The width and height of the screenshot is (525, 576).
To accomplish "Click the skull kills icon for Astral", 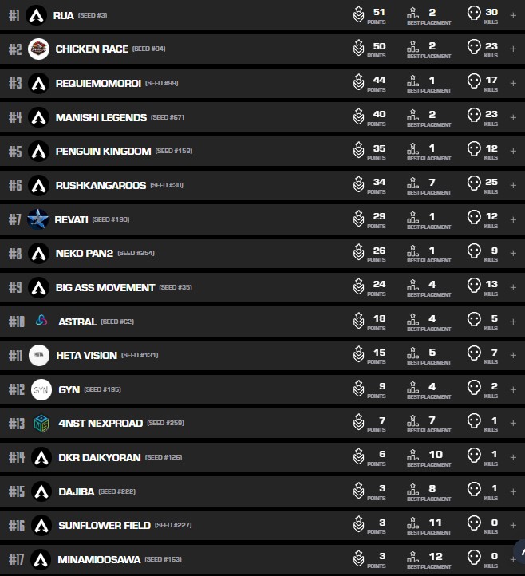I will (x=473, y=321).
